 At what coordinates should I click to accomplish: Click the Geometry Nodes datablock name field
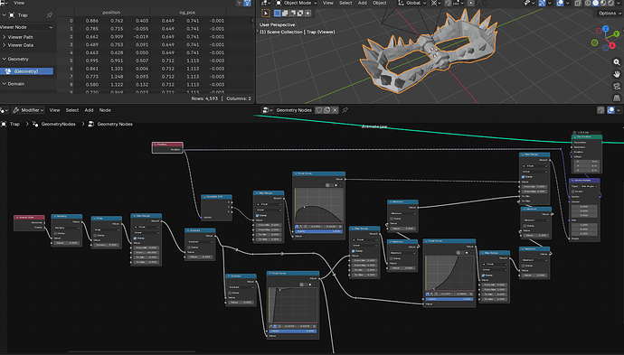(x=294, y=110)
